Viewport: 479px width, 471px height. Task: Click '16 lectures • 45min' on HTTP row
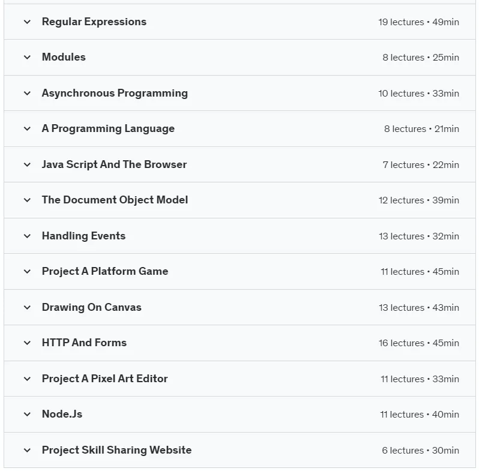pyautogui.click(x=419, y=343)
